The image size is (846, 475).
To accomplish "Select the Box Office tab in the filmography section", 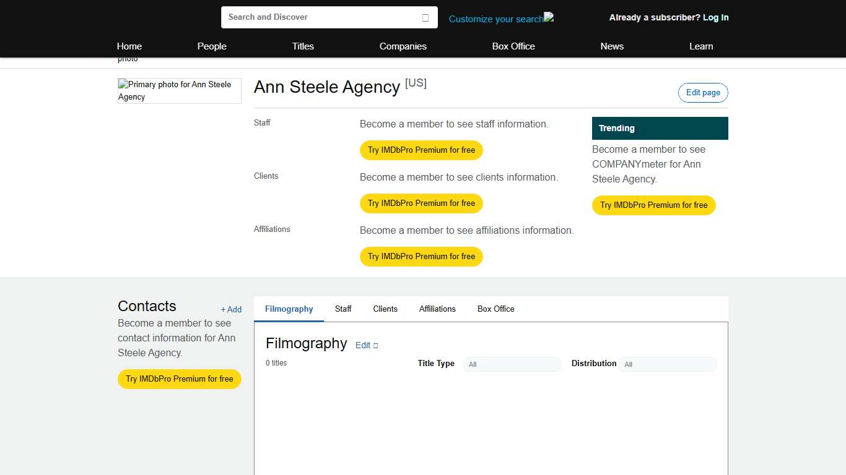I will pos(495,309).
